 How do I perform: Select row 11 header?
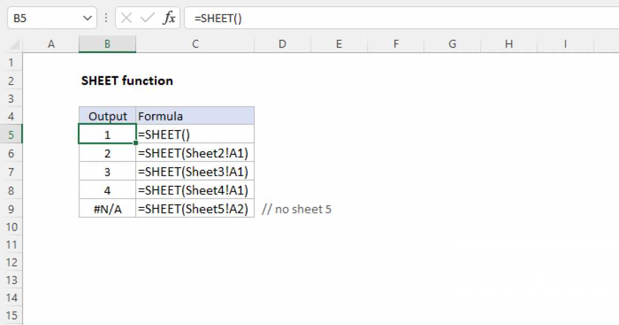point(11,245)
